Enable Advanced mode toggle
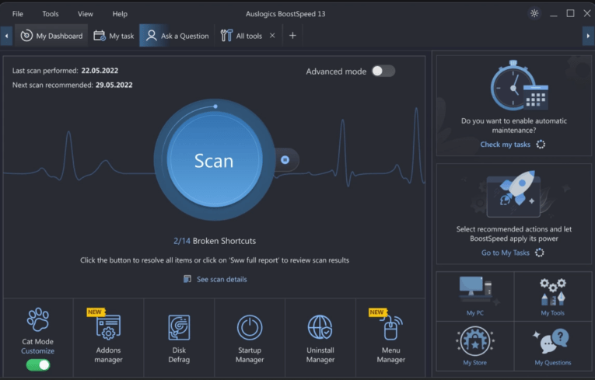 [383, 71]
